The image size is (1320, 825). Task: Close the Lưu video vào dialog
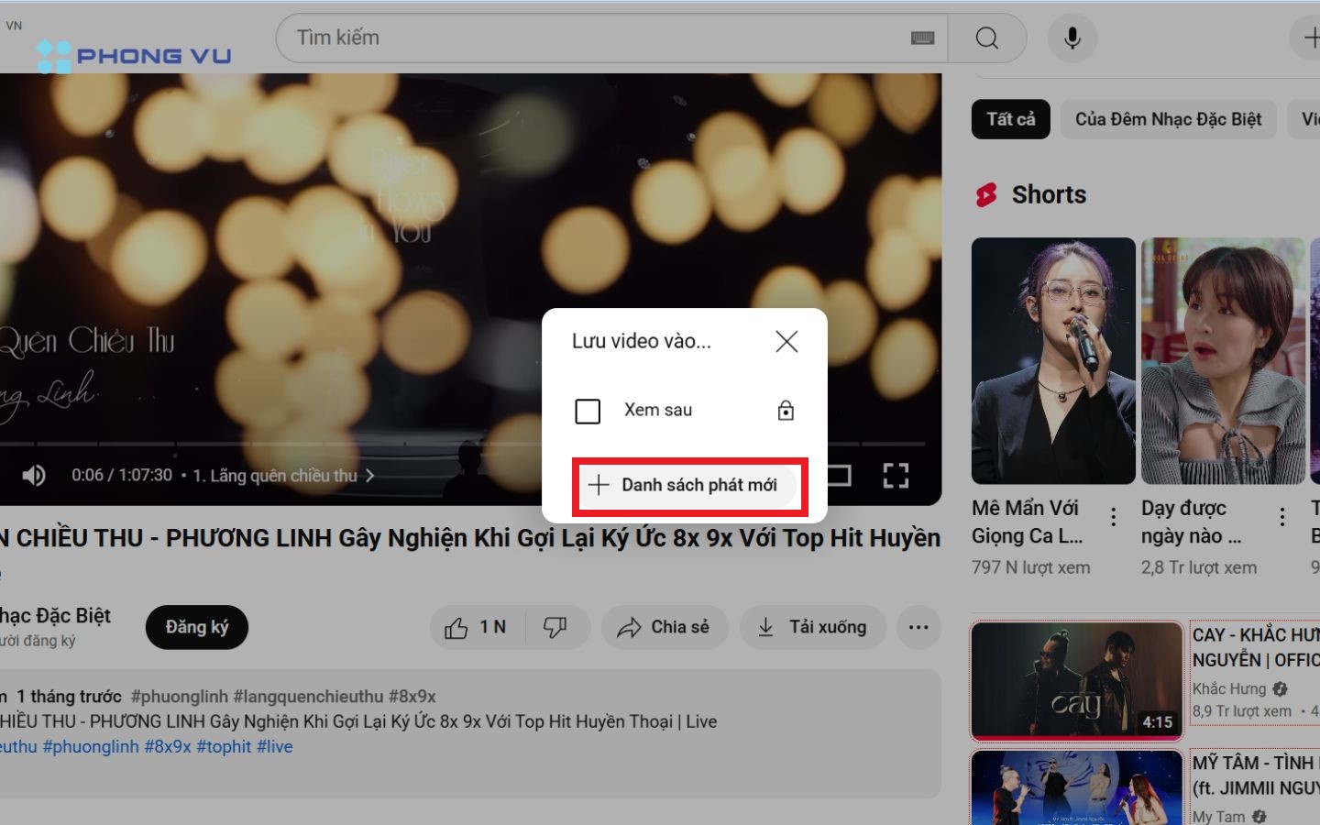pyautogui.click(x=786, y=342)
